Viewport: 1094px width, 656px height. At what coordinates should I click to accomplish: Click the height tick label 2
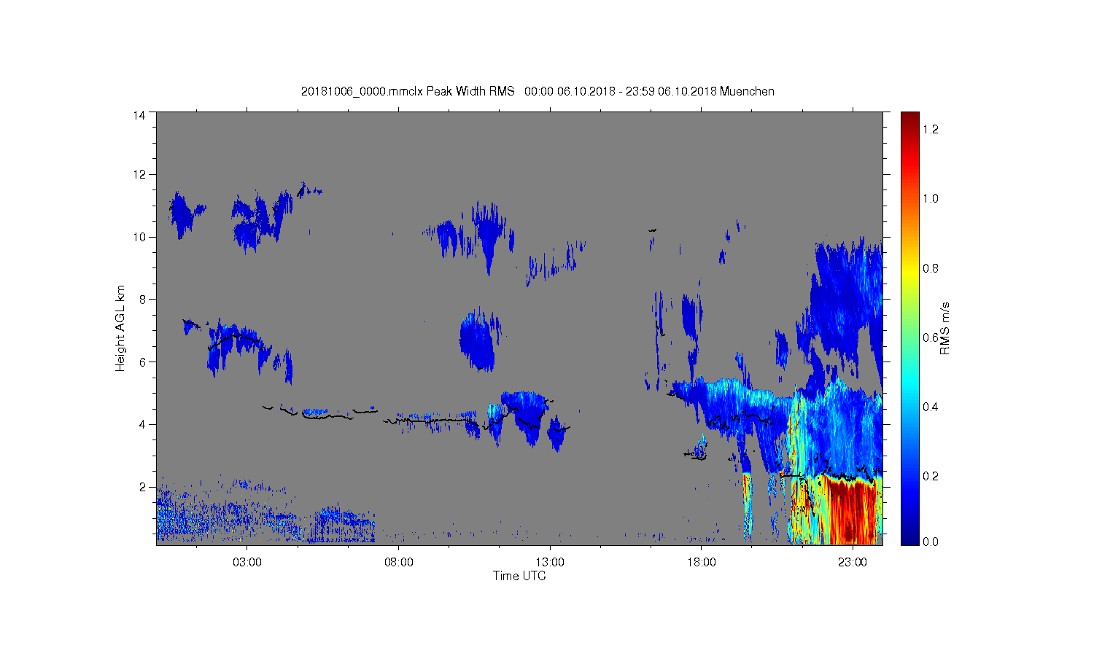point(143,487)
